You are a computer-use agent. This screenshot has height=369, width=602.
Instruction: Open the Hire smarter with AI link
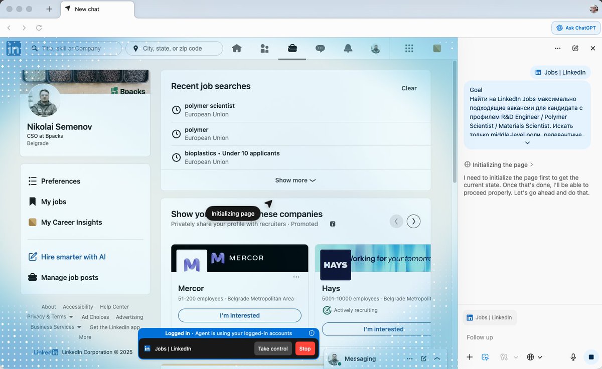[73, 256]
